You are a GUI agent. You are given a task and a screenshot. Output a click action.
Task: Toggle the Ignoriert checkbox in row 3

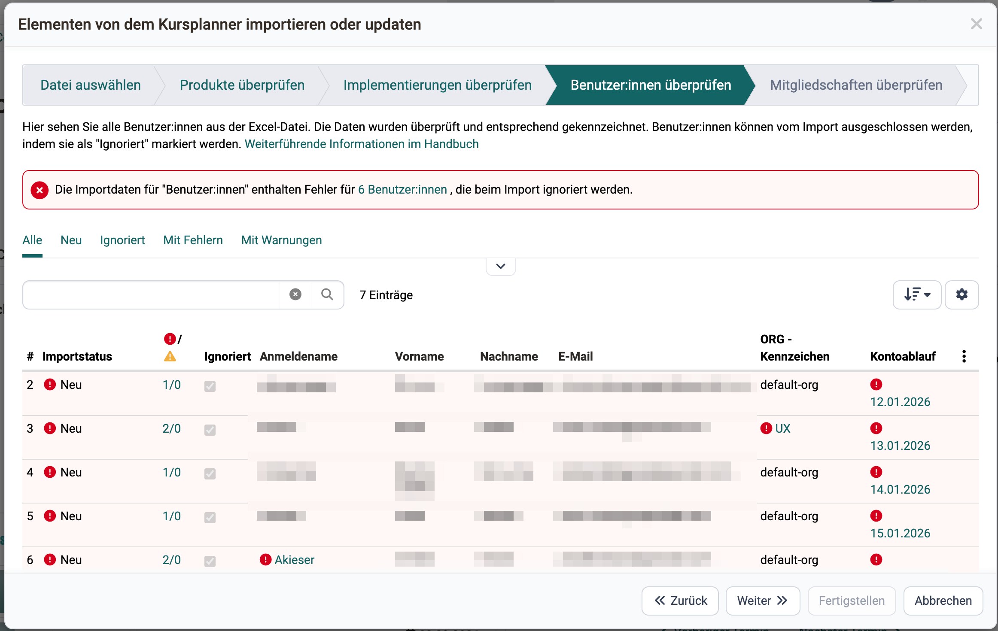(210, 430)
